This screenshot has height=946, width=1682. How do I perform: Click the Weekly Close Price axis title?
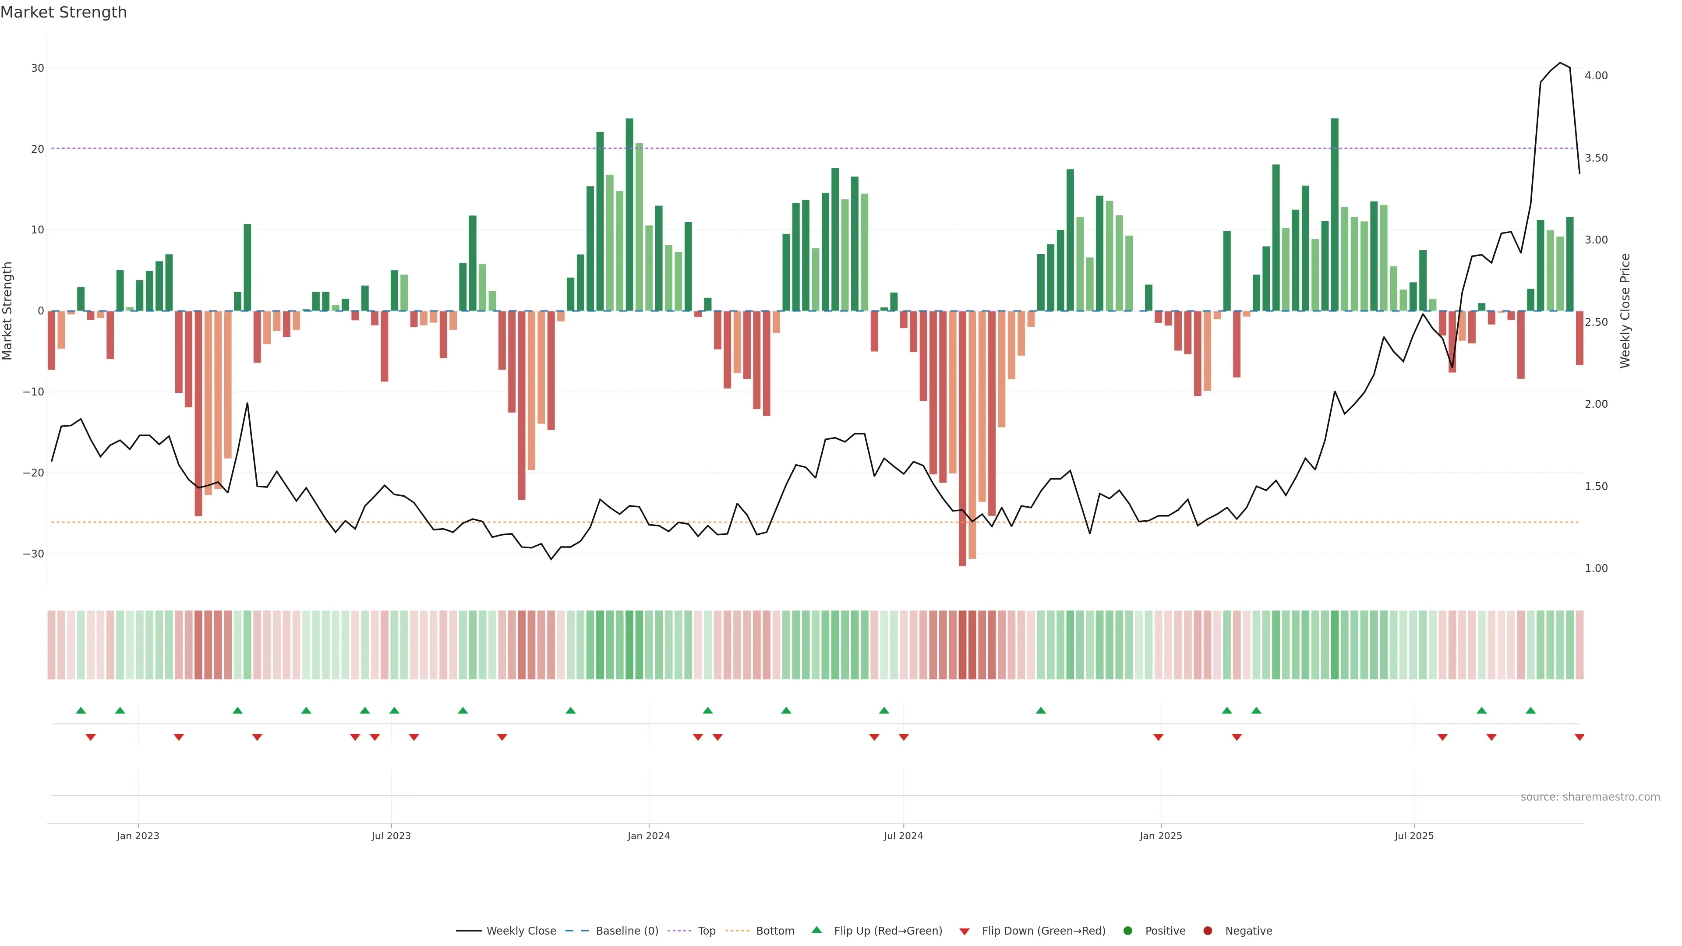point(1625,311)
